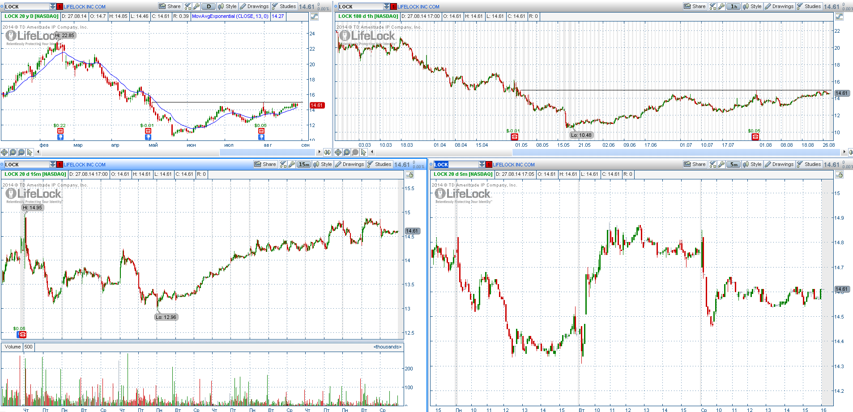Open Style menu in 15m chart
The image size is (853, 412).
pos(323,164)
